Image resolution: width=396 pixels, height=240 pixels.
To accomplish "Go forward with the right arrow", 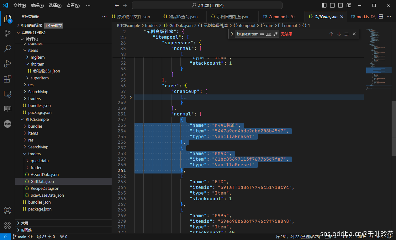I will pyautogui.click(x=125, y=5).
